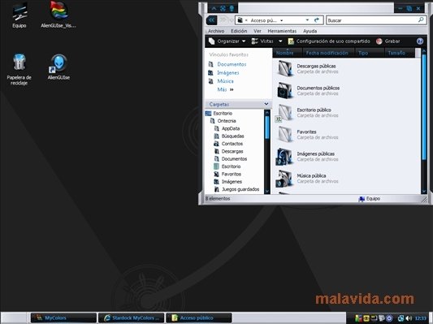Open Imágenes favorite link
Image resolution: width=433 pixels, height=324 pixels.
point(228,72)
